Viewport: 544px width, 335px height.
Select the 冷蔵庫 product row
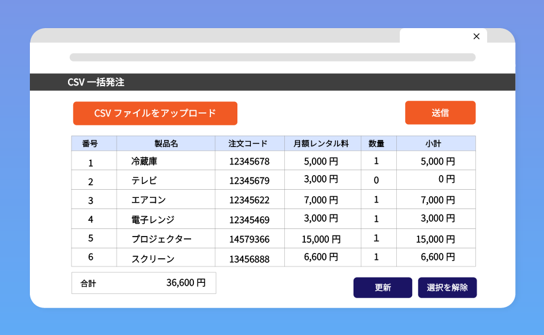coord(144,161)
